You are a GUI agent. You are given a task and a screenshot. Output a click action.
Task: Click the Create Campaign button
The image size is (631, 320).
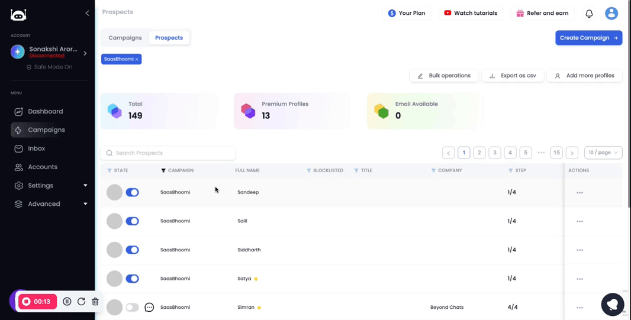589,38
